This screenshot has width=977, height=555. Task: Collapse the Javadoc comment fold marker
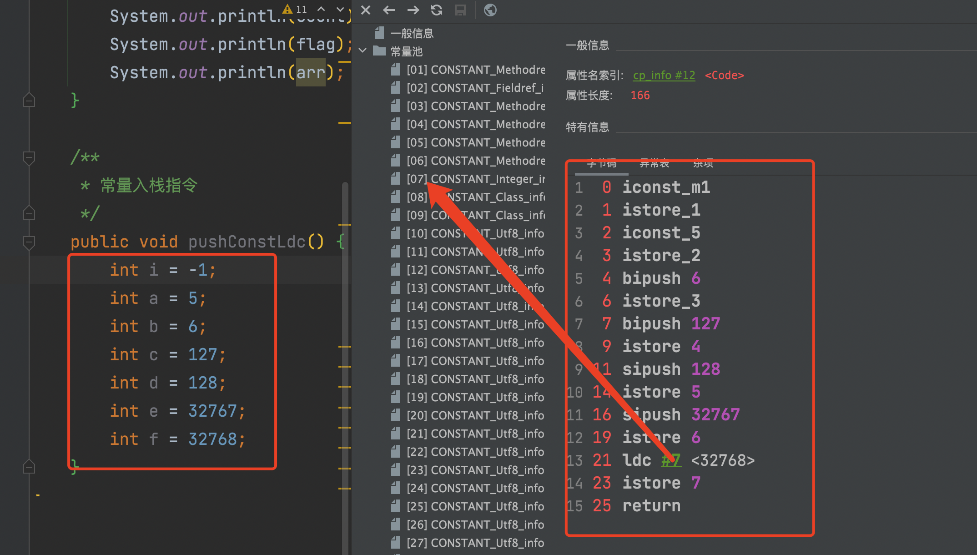[x=29, y=157]
